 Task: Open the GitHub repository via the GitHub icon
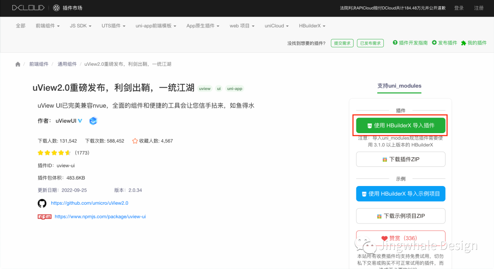[x=42, y=204]
